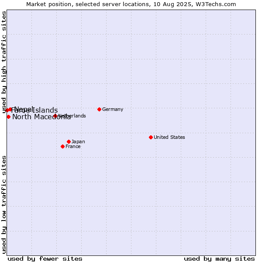This screenshot has width=262, height=262.
Task: Click the Japan label text
Action: tap(78, 141)
